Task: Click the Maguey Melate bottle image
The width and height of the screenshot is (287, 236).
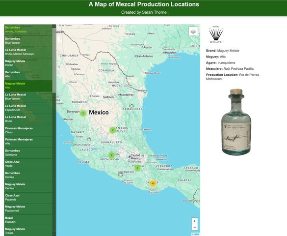Action: [x=236, y=122]
